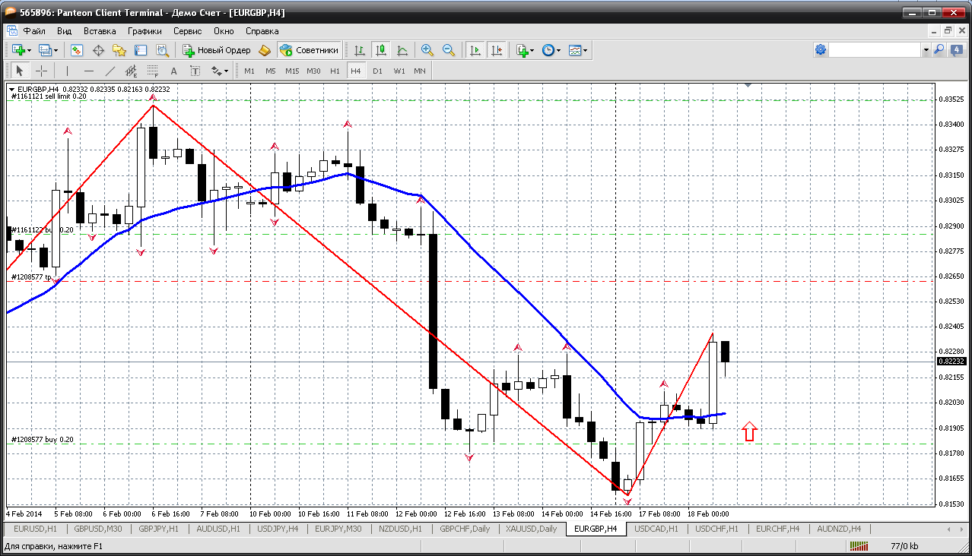972x556 pixels.
Task: Zoom in the chart
Action: pos(427,50)
